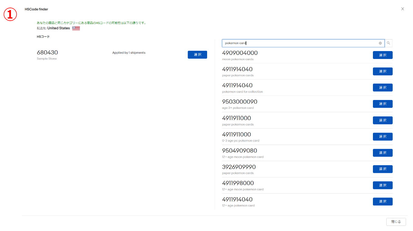Click the 'HSCode finder' dialog title
This screenshot has width=413, height=231.
click(x=36, y=9)
